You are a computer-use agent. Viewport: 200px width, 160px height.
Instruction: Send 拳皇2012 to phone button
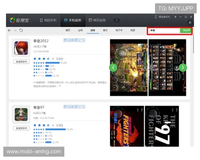(21, 62)
